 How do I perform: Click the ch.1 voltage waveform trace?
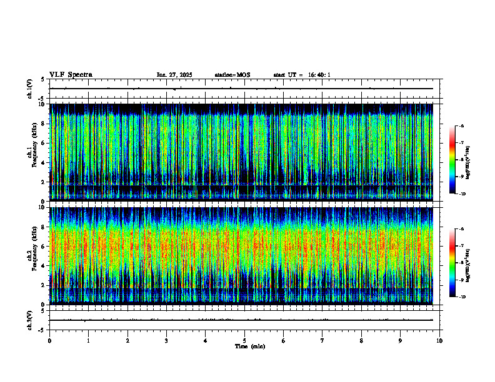pyautogui.click(x=241, y=89)
